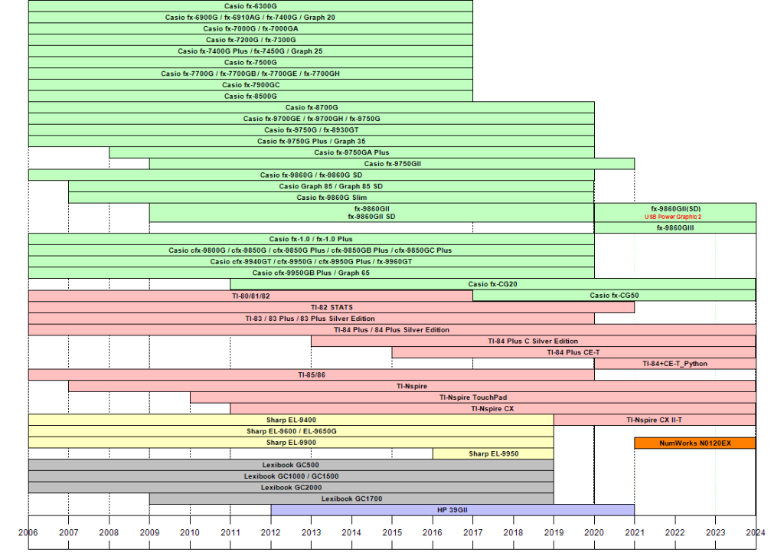This screenshot has width=784, height=556.
Task: Select the TI-84+CE-T_Python bar
Action: pos(675,364)
